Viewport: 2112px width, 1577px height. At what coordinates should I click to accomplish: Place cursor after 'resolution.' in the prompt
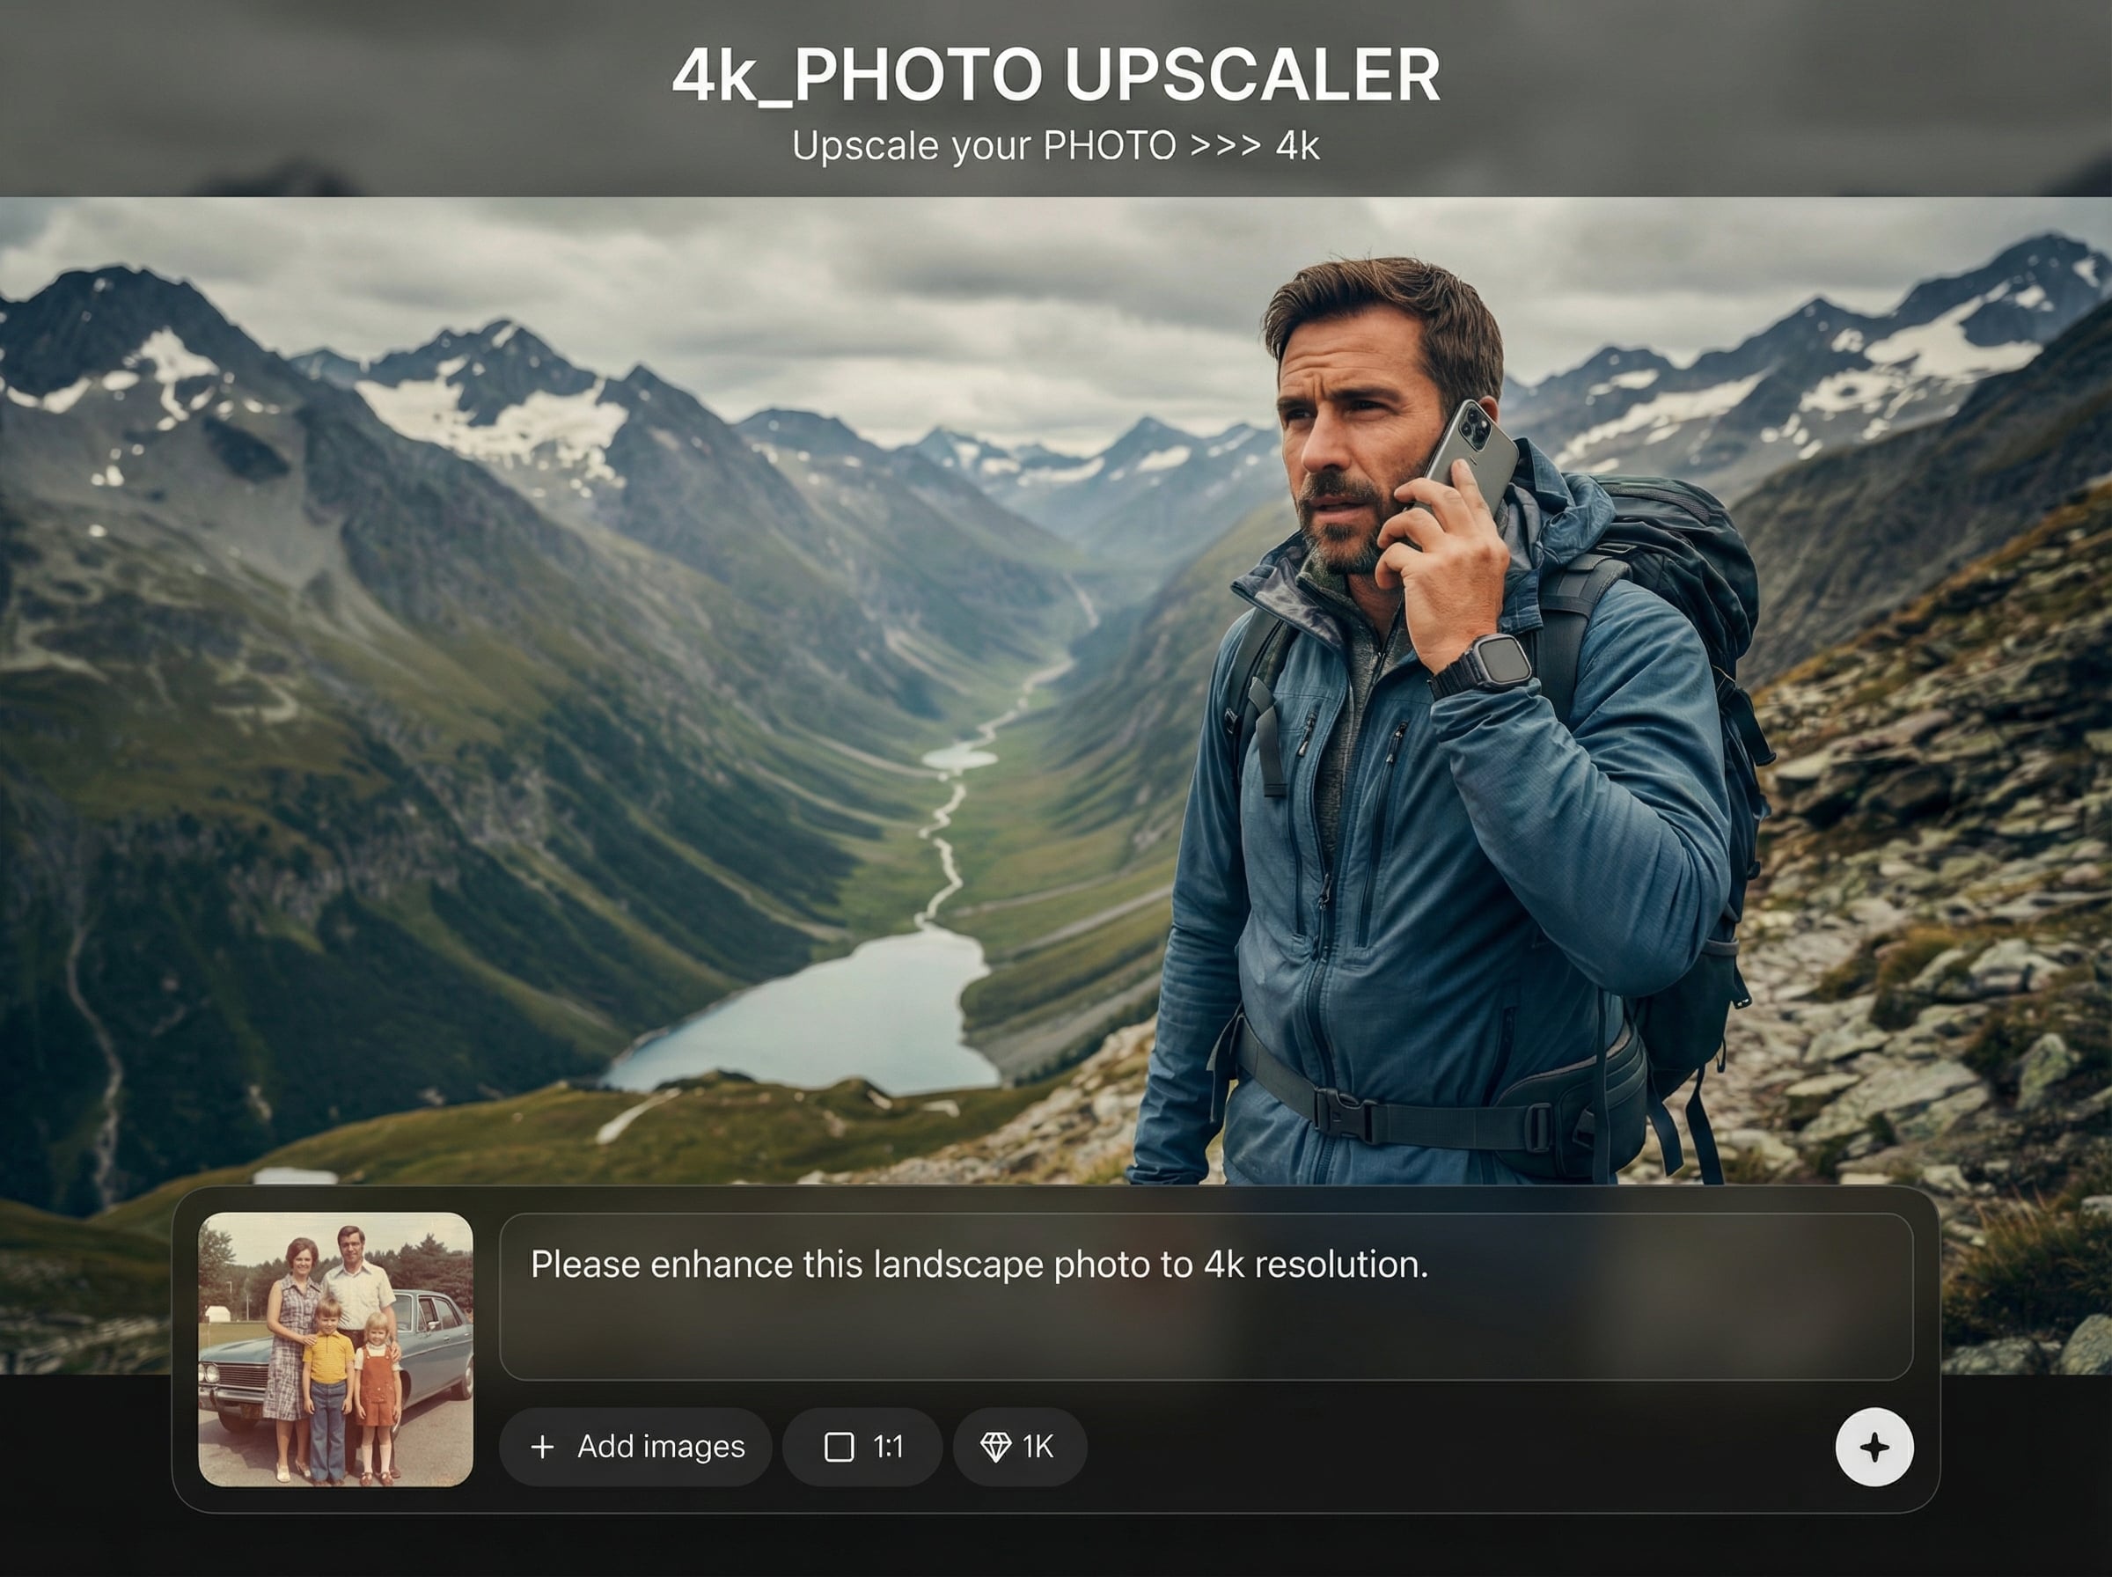click(1431, 1265)
